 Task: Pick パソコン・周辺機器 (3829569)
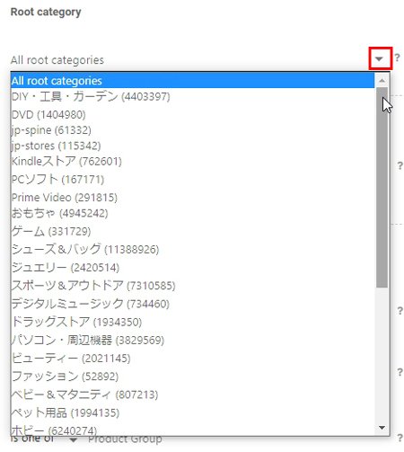coord(192,340)
